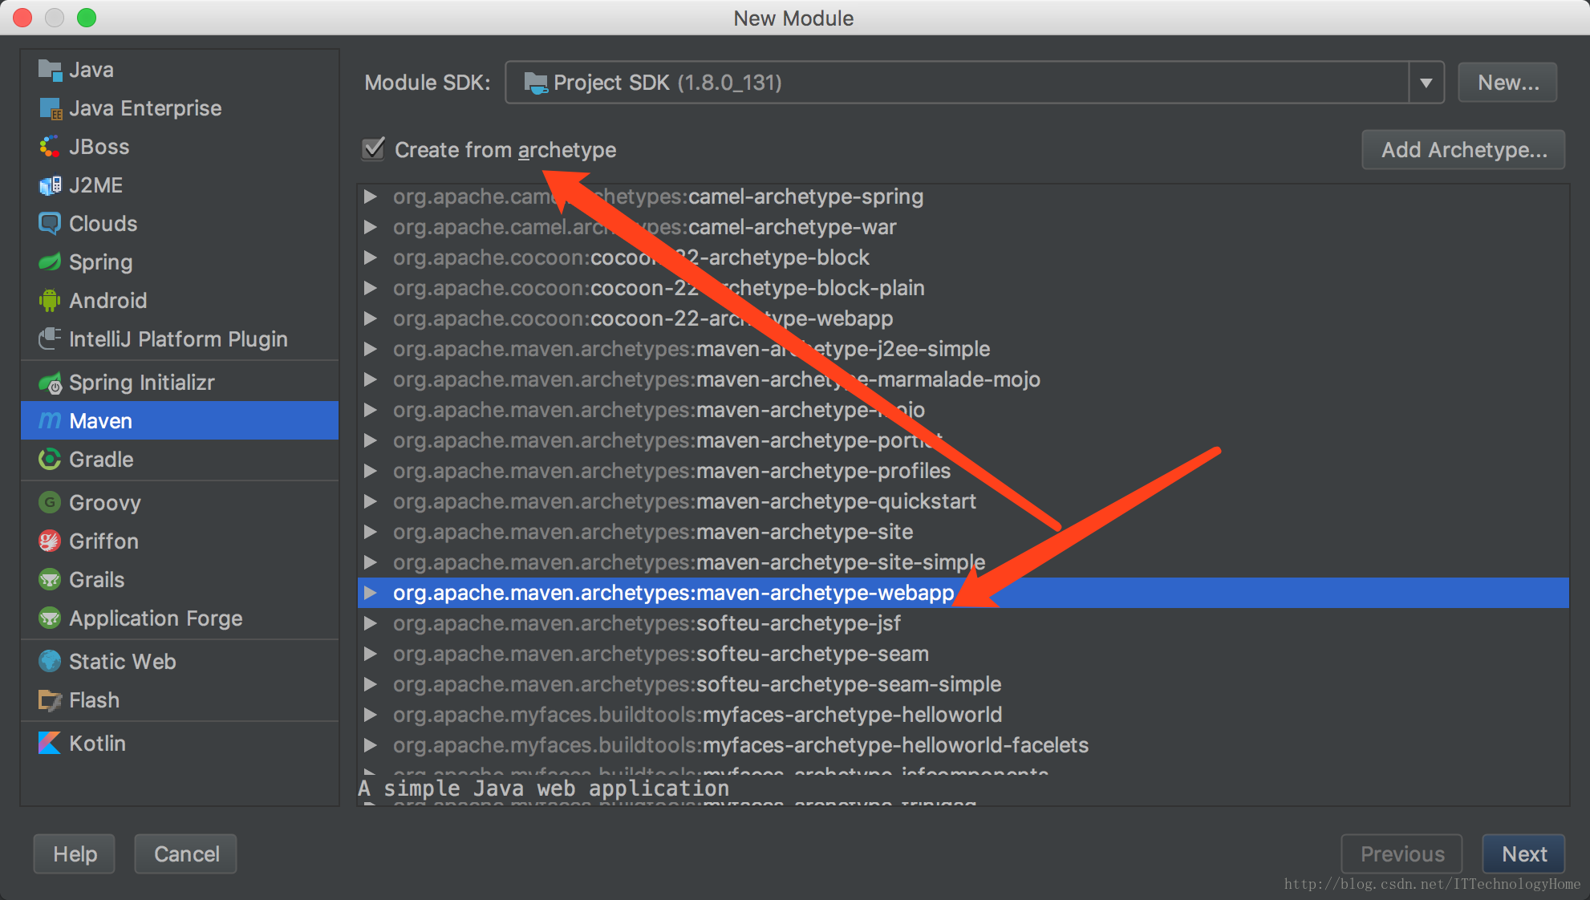The width and height of the screenshot is (1590, 900).
Task: Click the New... SDK button
Action: 1507,83
